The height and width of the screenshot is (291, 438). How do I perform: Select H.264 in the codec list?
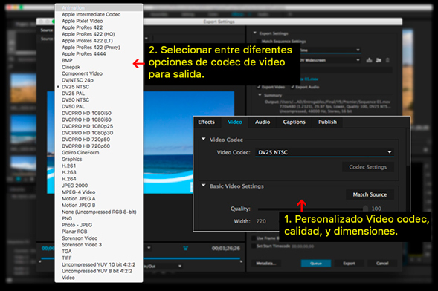(99, 179)
